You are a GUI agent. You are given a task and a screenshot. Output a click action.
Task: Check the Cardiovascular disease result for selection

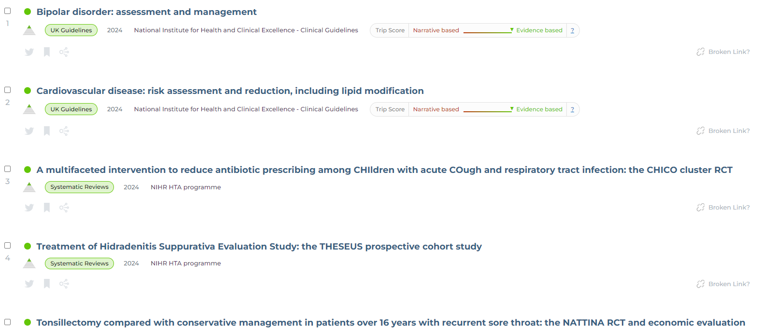[7, 90]
